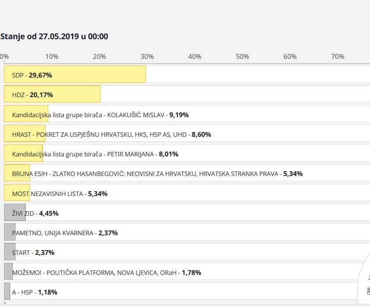
Task: Click the 10% axis tick label
Action: click(x=52, y=57)
